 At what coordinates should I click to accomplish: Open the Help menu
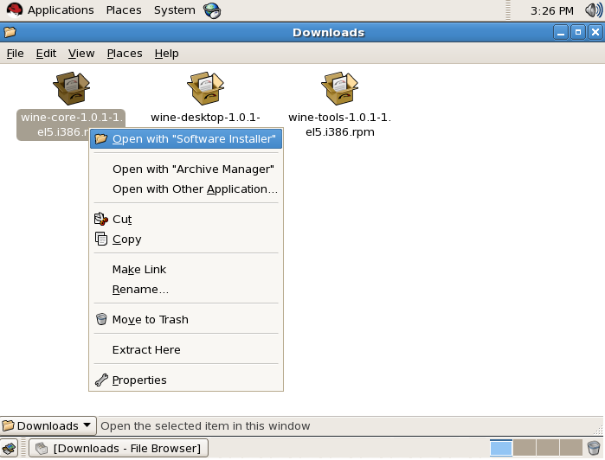tap(166, 54)
